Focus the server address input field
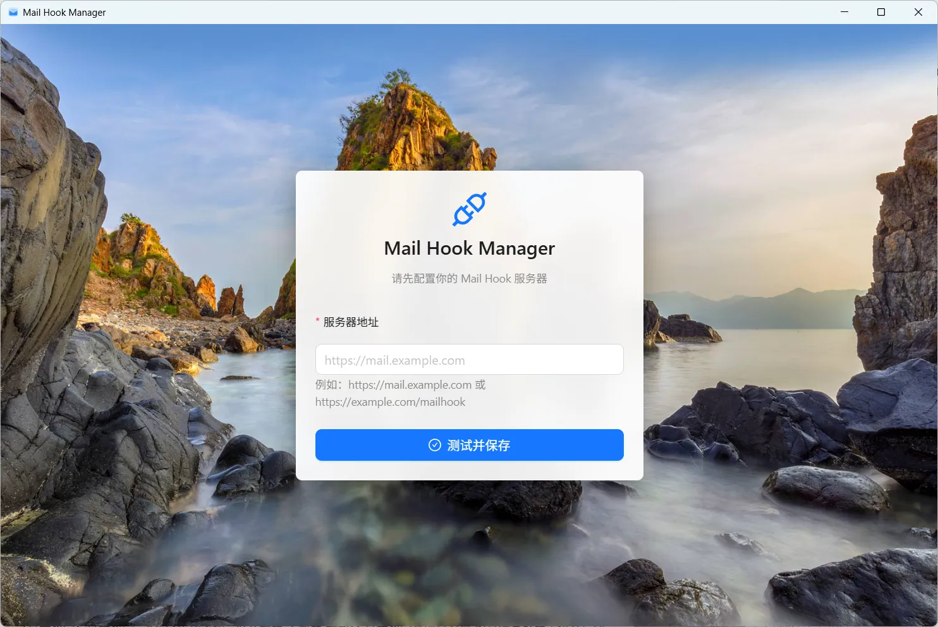Viewport: 938px width, 627px height. (x=470, y=360)
